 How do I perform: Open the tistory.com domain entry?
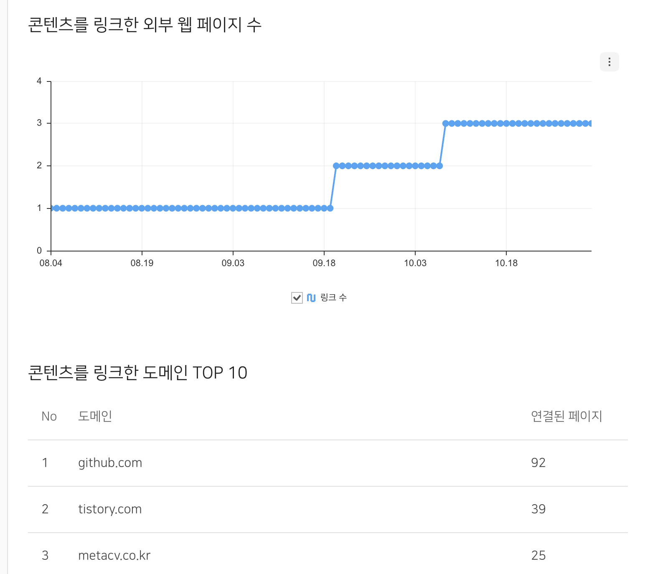(x=110, y=509)
